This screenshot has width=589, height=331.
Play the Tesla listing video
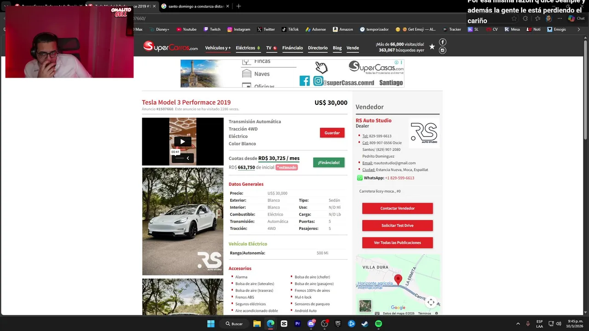pyautogui.click(x=183, y=142)
